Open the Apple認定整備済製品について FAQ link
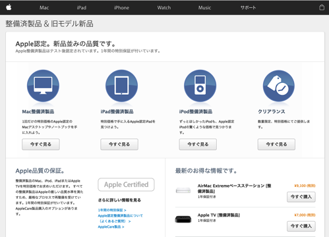 click(120, 219)
